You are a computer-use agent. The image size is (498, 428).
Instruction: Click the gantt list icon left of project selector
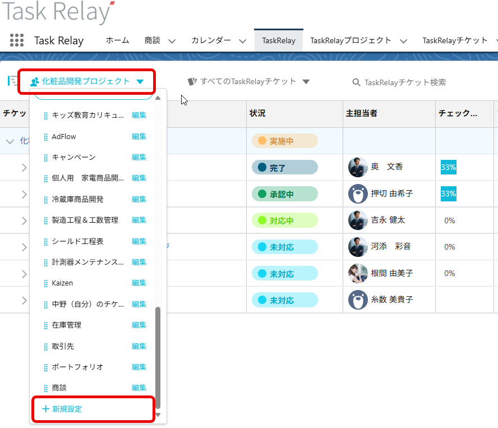tap(13, 81)
